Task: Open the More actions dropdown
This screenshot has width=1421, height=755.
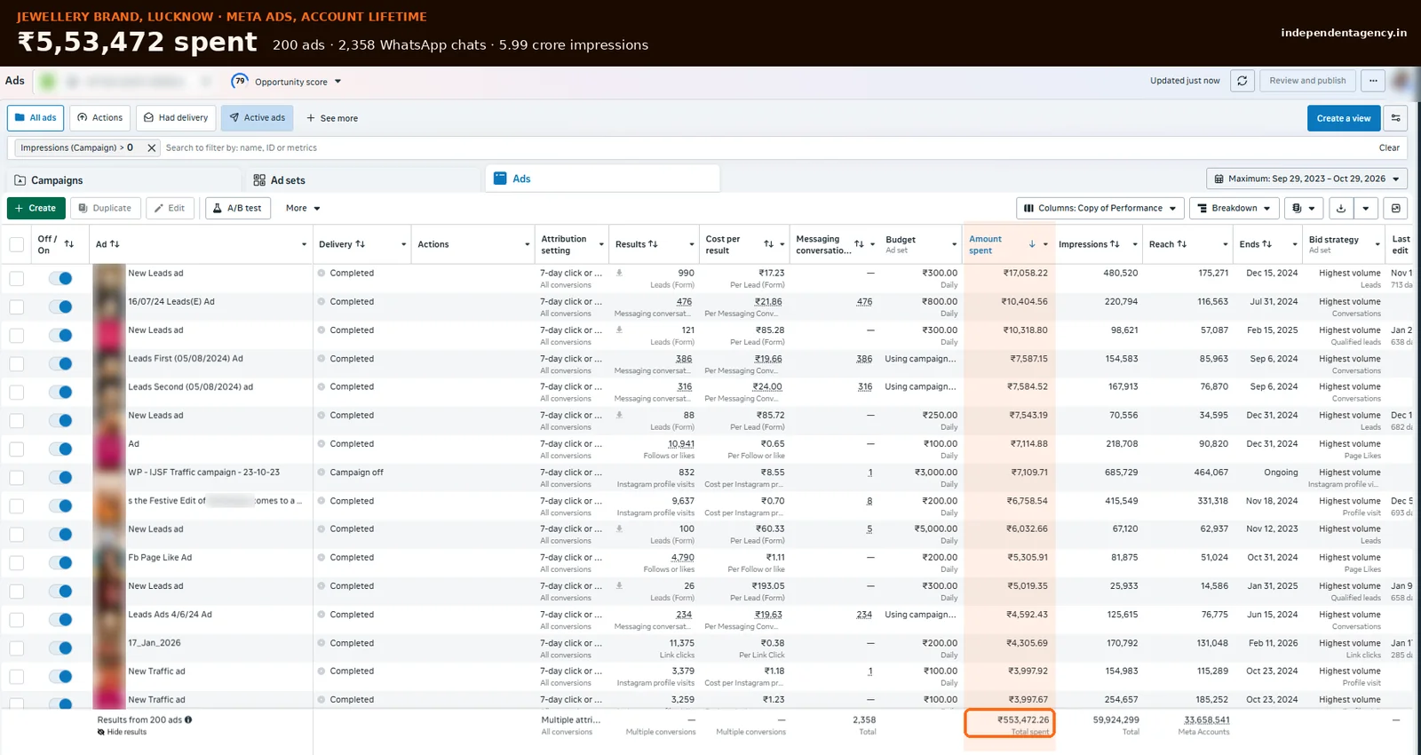Action: (303, 208)
